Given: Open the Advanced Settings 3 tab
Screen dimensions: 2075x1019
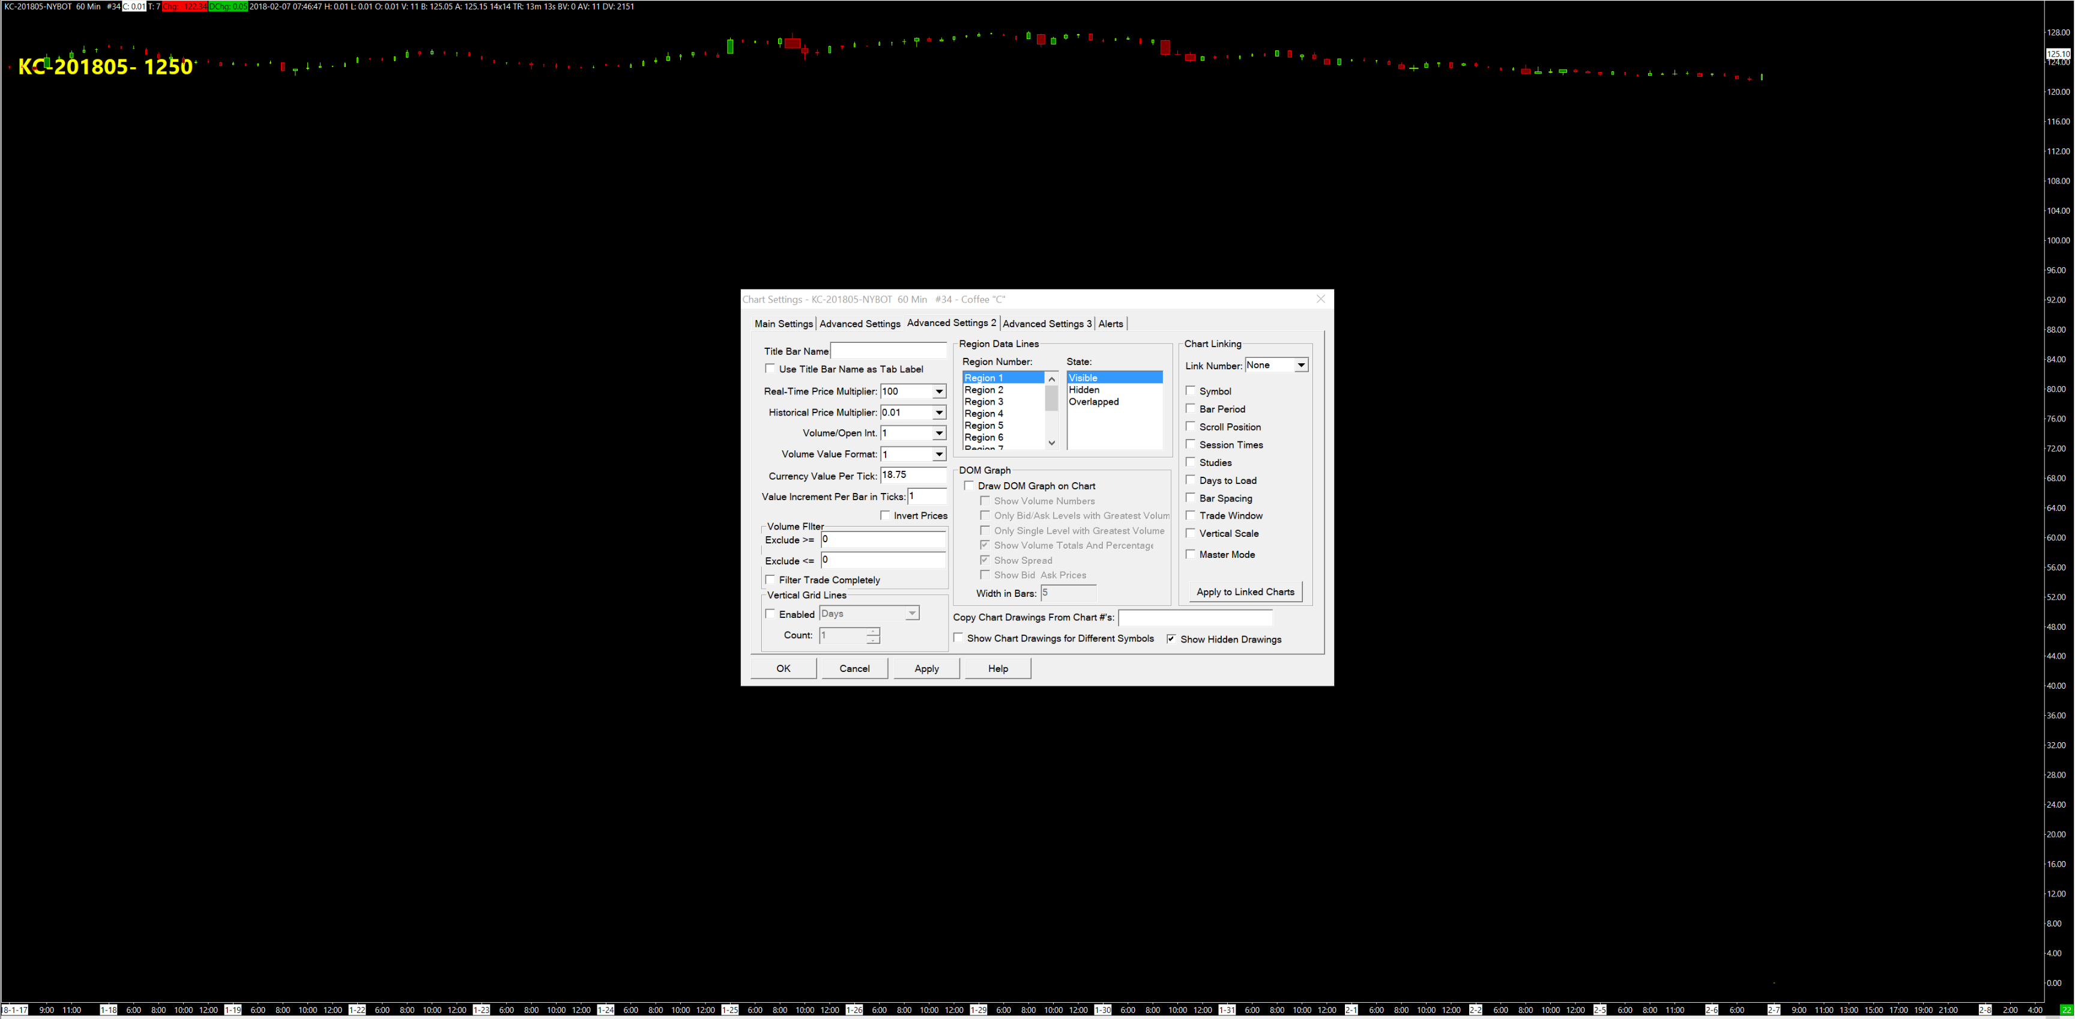Looking at the screenshot, I should tap(1047, 324).
